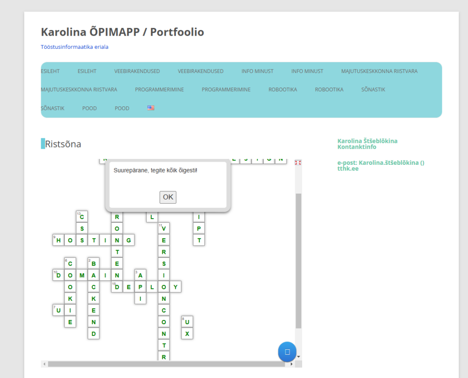Screen dimensions: 468x378
Task: Click the horizontal scrollbar left arrow
Action: (x=44, y=364)
